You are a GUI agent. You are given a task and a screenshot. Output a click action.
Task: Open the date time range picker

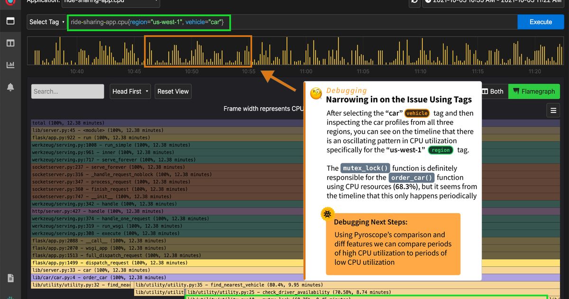(x=493, y=2)
